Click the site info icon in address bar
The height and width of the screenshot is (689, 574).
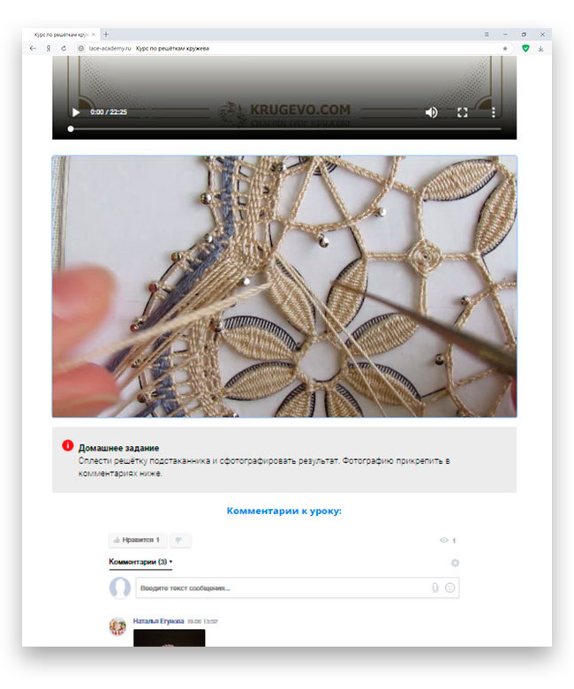[x=81, y=49]
